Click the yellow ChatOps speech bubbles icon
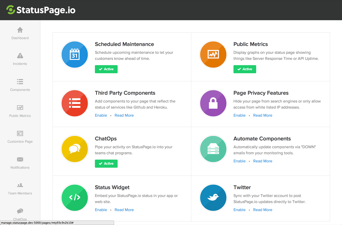 [x=74, y=149]
